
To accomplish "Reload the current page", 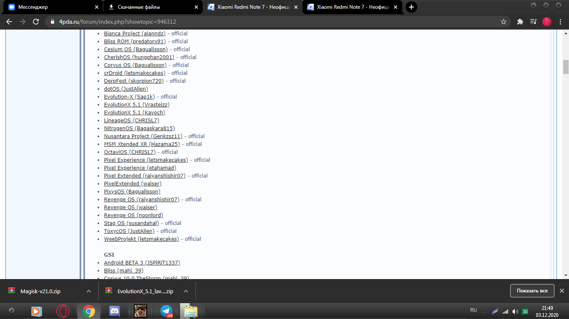I will (36, 22).
